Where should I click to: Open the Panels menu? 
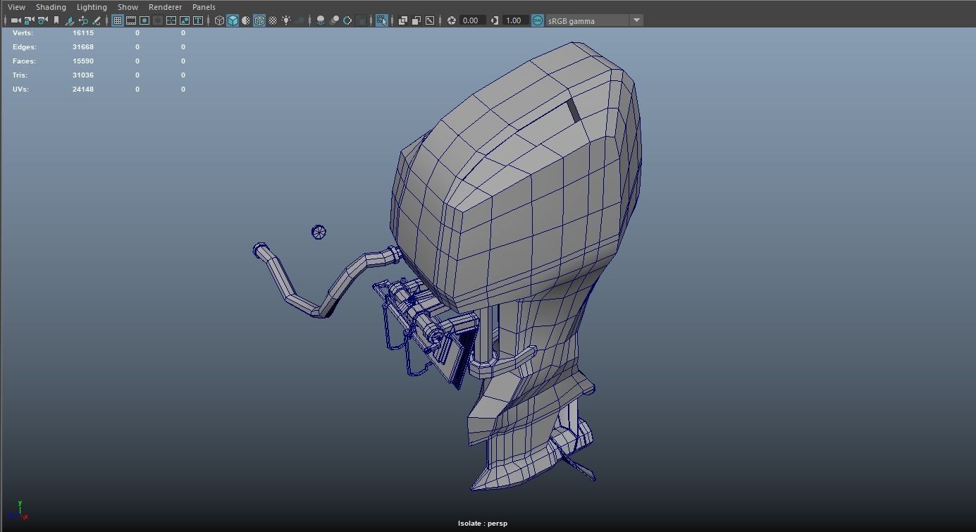point(204,7)
